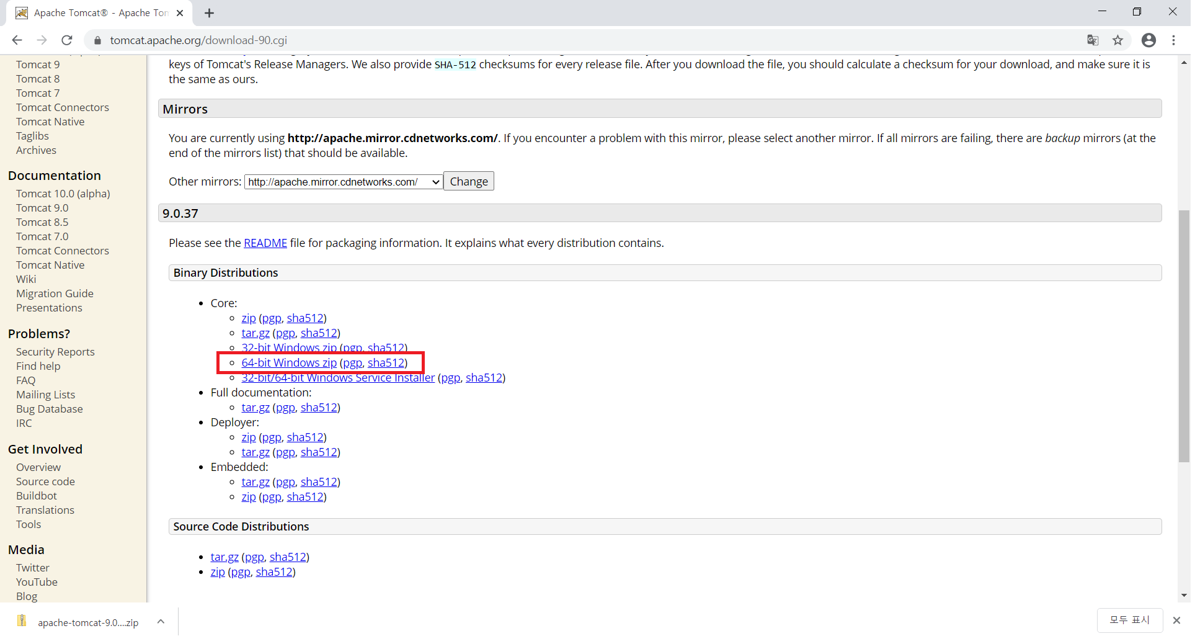Screen dimensions: 1195x636
Task: Reload the Tomcat download page
Action: (x=67, y=40)
